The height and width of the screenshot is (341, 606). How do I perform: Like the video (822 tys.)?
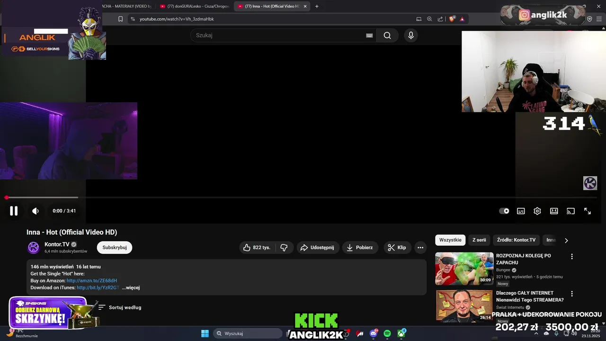coord(257,248)
